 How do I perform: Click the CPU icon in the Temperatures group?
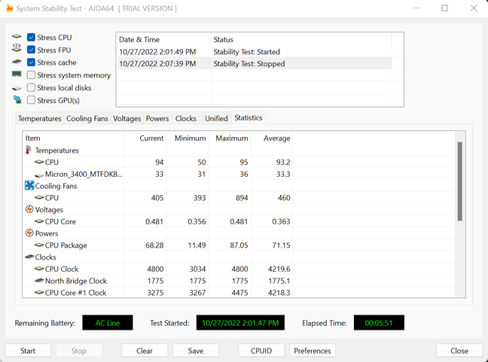[39, 162]
